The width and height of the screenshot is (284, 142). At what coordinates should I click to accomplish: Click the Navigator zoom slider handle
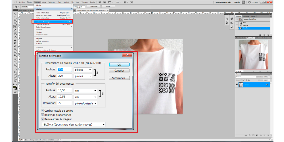tap(260, 71)
